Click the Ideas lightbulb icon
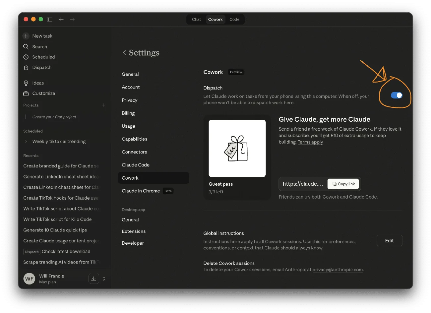This screenshot has height=313, width=431. point(26,83)
